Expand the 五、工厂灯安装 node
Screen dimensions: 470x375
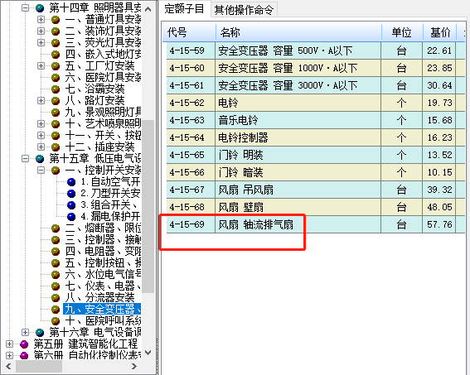(x=41, y=66)
